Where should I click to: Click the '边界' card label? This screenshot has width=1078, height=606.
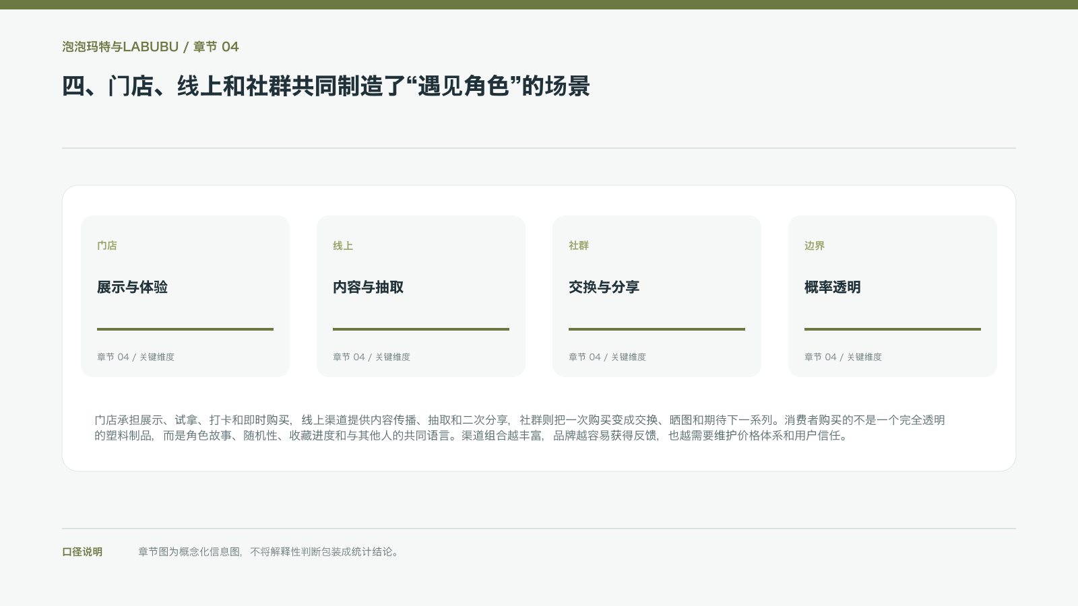pos(815,246)
